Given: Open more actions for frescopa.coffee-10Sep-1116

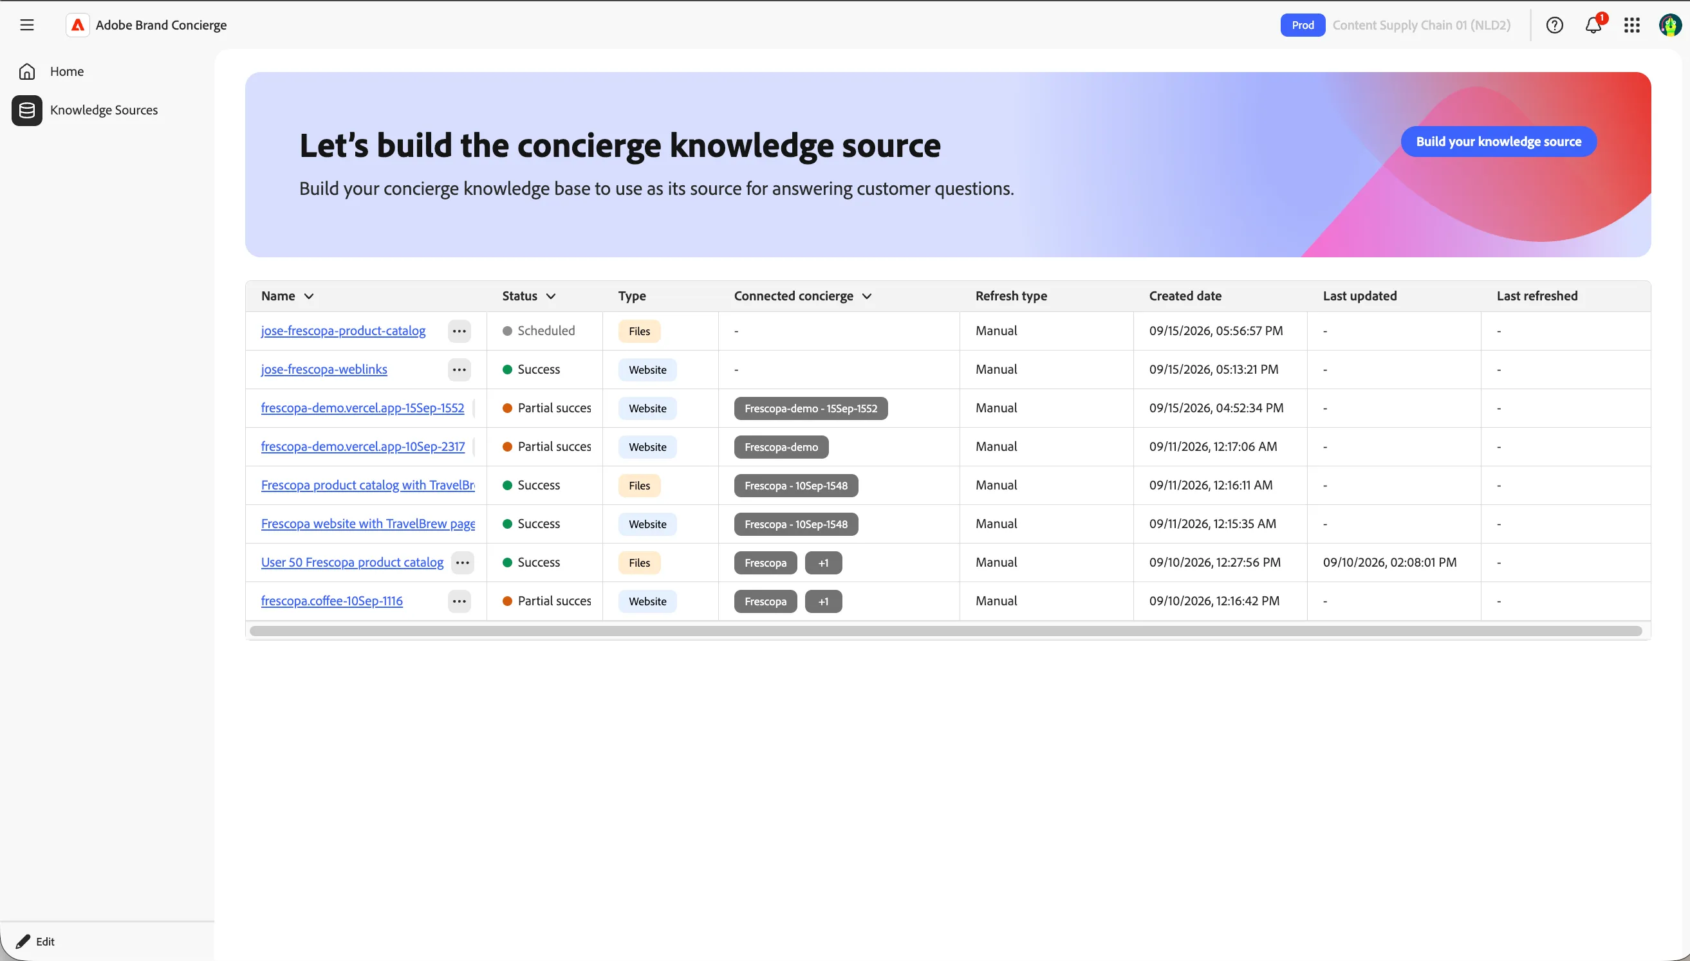Looking at the screenshot, I should tap(460, 601).
